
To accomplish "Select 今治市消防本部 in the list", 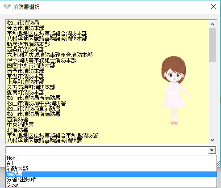I will coord(26,28).
